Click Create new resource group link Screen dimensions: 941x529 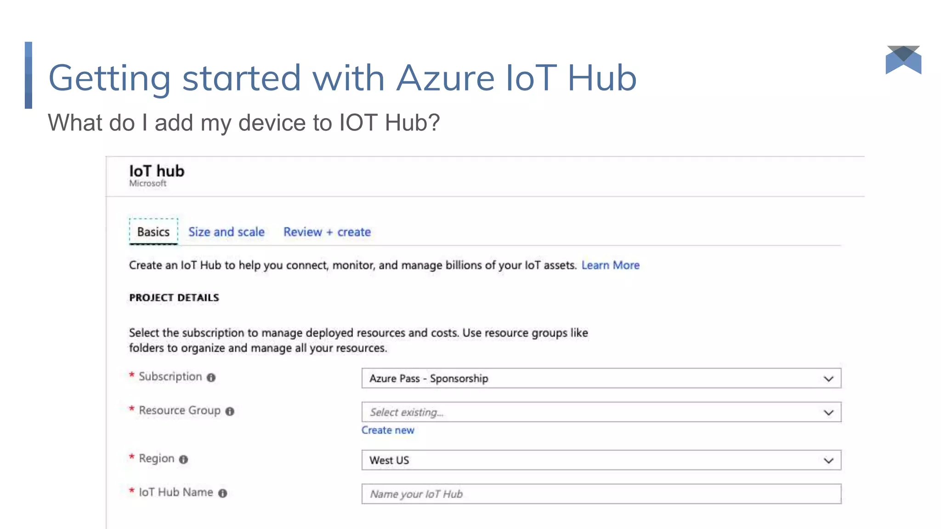[388, 430]
